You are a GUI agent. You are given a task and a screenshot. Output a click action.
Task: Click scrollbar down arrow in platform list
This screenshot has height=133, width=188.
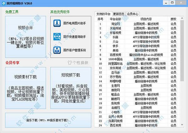click(182, 125)
